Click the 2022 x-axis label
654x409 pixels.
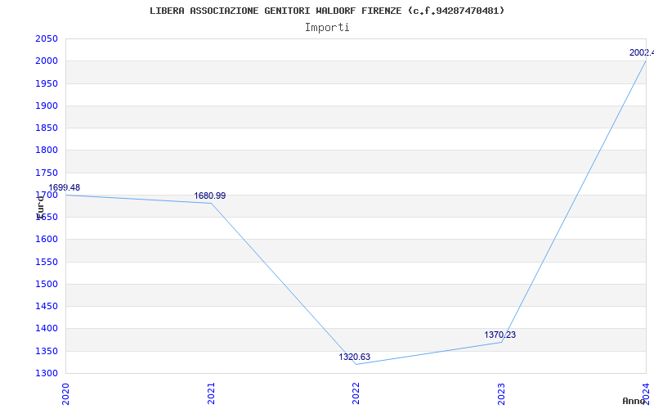click(x=356, y=393)
